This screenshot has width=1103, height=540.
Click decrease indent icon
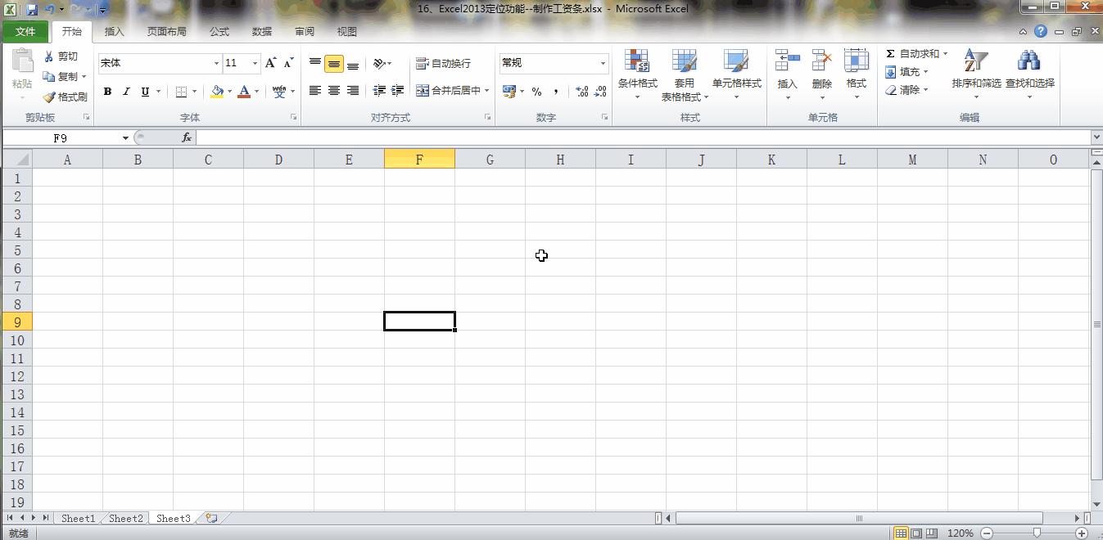point(379,91)
